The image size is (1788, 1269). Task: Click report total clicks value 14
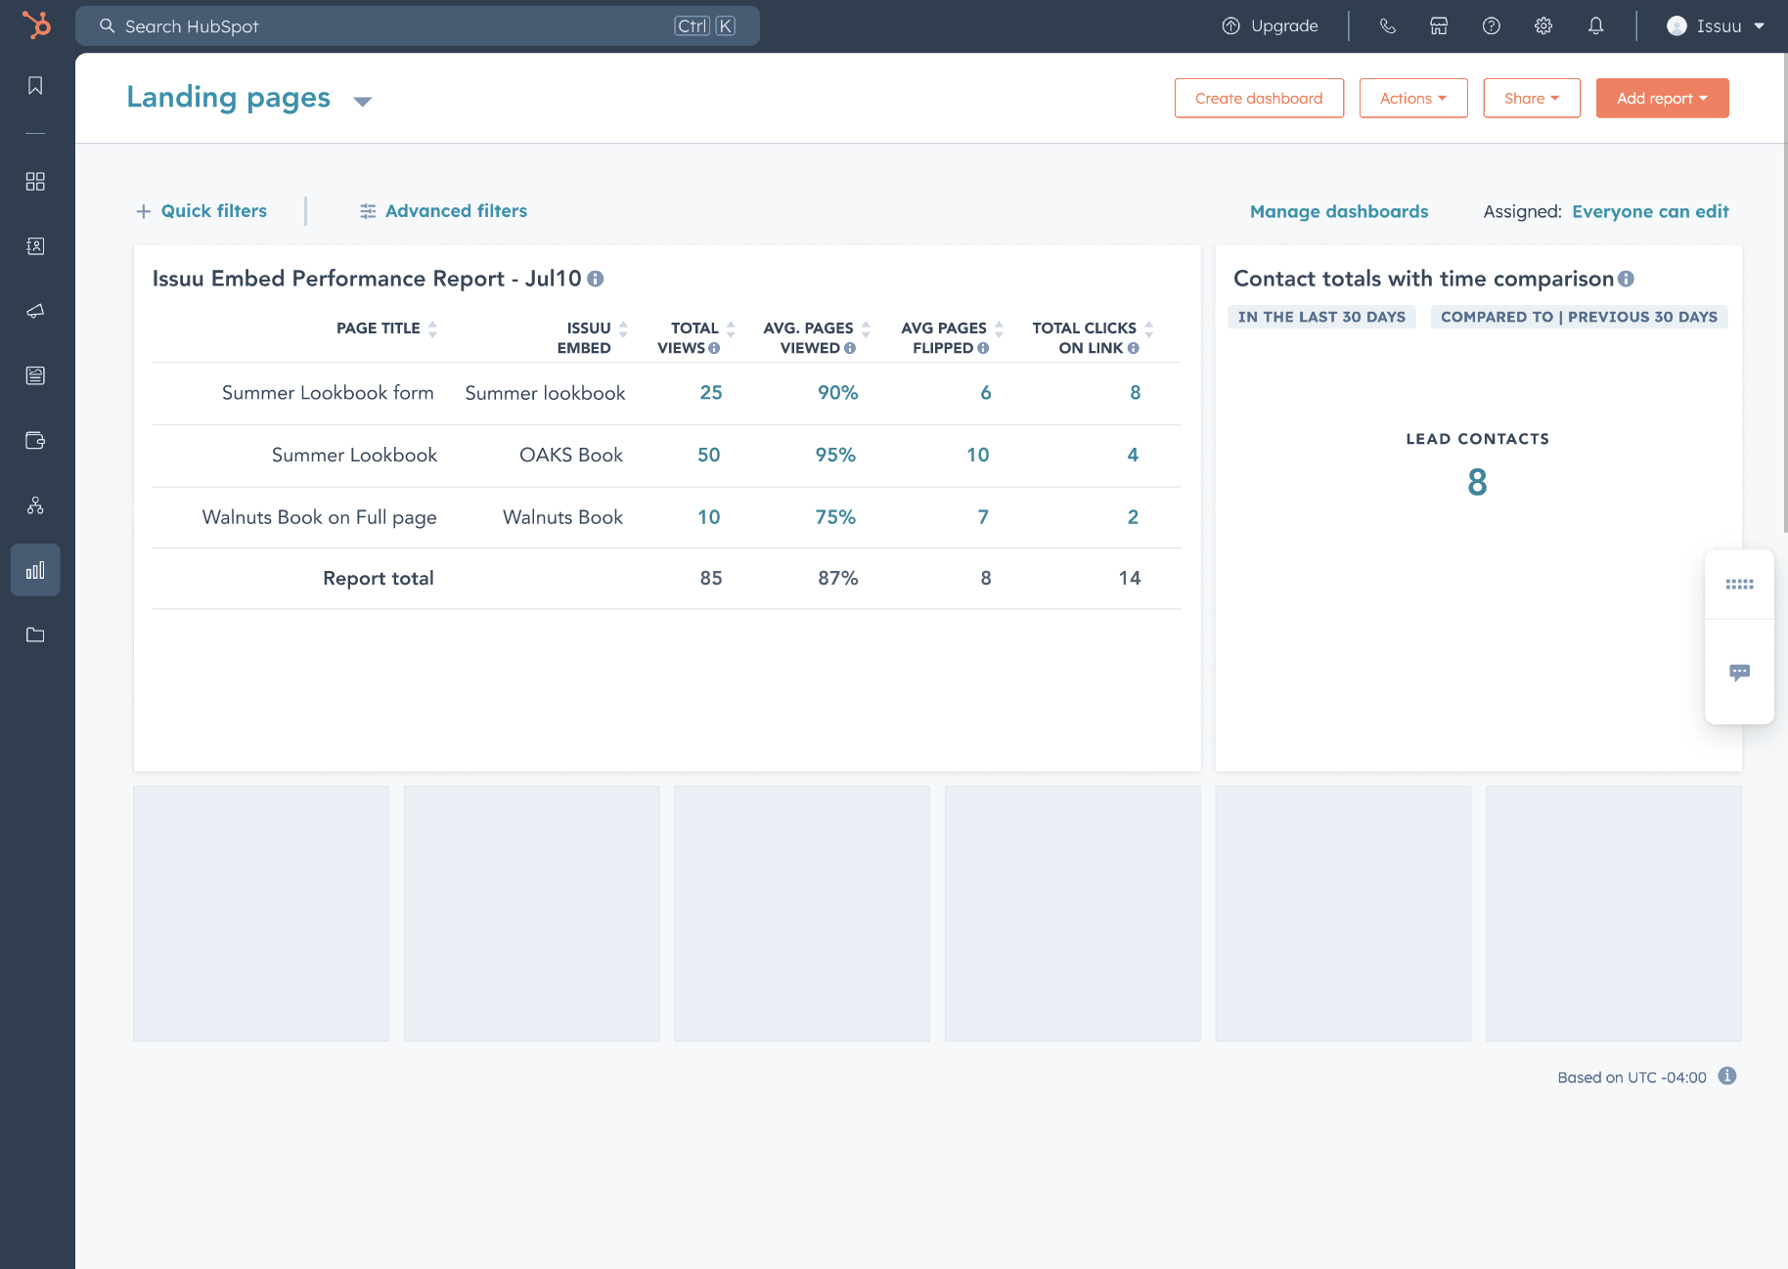tap(1130, 579)
